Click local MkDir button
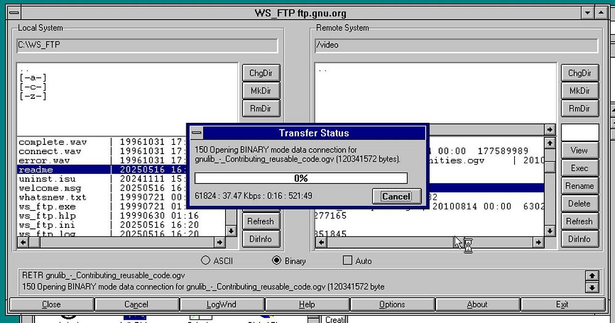This screenshot has width=615, height=323. coord(261,91)
